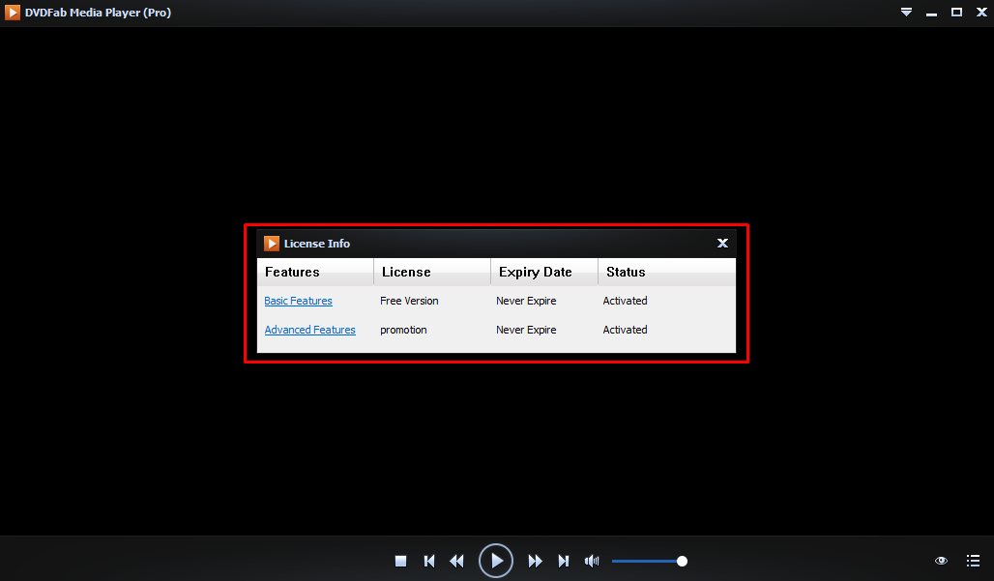Screen dimensions: 994x581
Task: Close the DVDFab Media Player window
Action: click(x=981, y=12)
